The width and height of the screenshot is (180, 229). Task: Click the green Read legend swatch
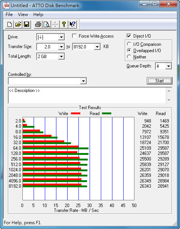(x=106, y=113)
